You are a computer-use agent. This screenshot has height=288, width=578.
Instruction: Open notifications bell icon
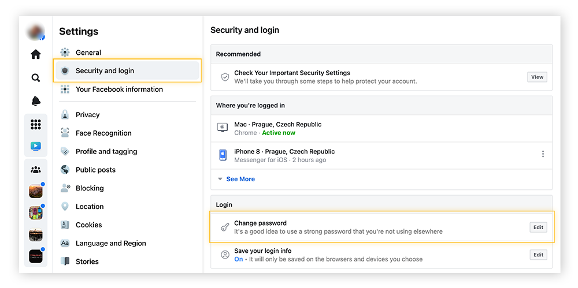click(x=36, y=101)
